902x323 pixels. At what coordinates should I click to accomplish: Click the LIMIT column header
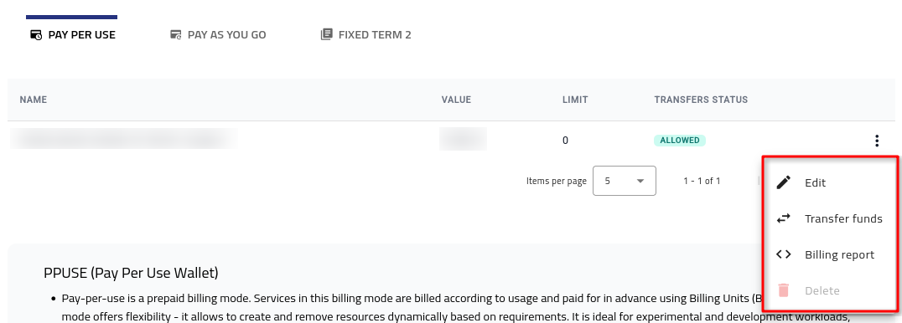click(x=575, y=100)
